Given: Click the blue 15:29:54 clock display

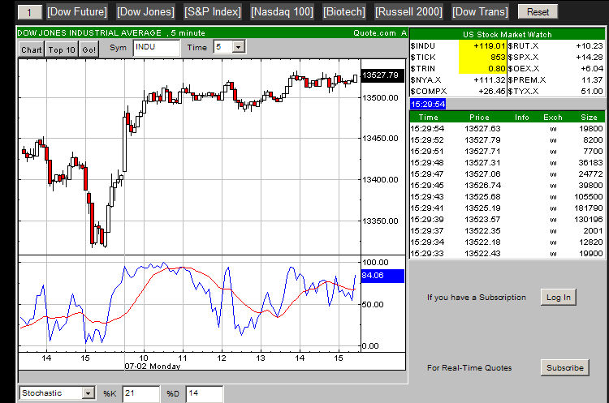Looking at the screenshot, I should pyautogui.click(x=428, y=104).
